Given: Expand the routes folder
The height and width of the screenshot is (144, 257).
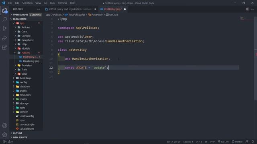Looking at the screenshot, I should pyautogui.click(x=23, y=99).
